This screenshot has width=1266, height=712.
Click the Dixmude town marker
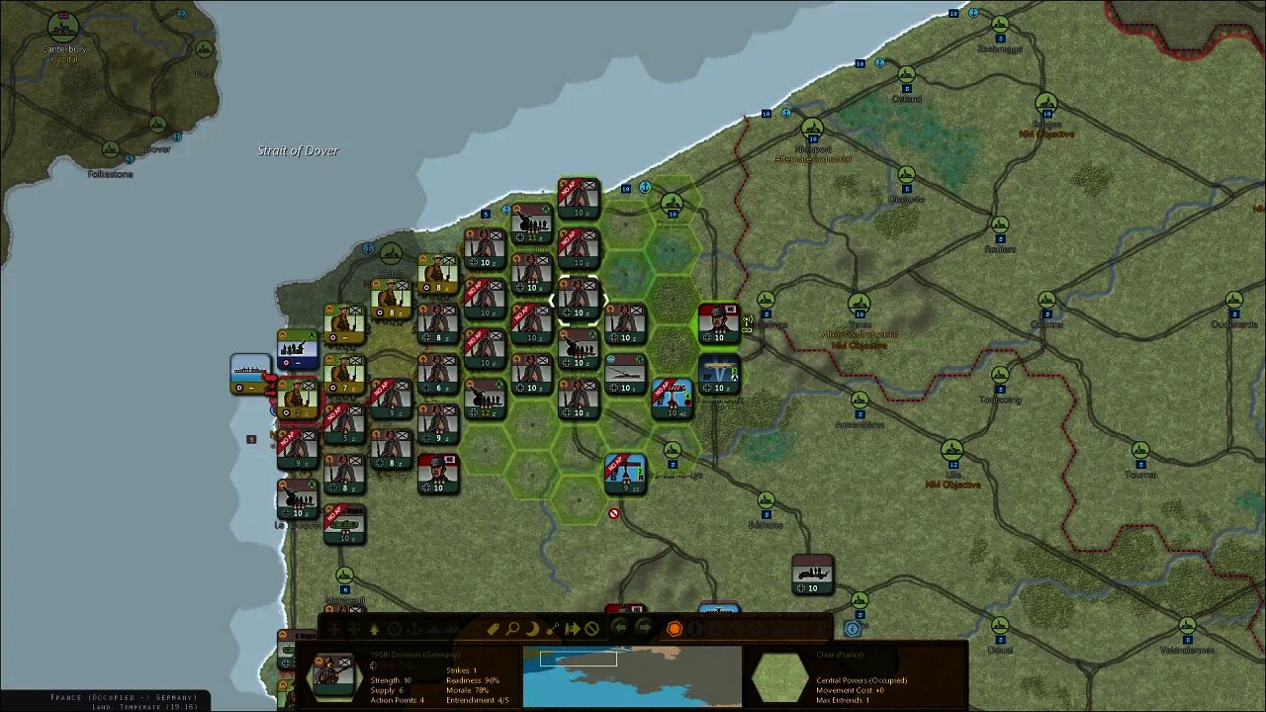906,175
